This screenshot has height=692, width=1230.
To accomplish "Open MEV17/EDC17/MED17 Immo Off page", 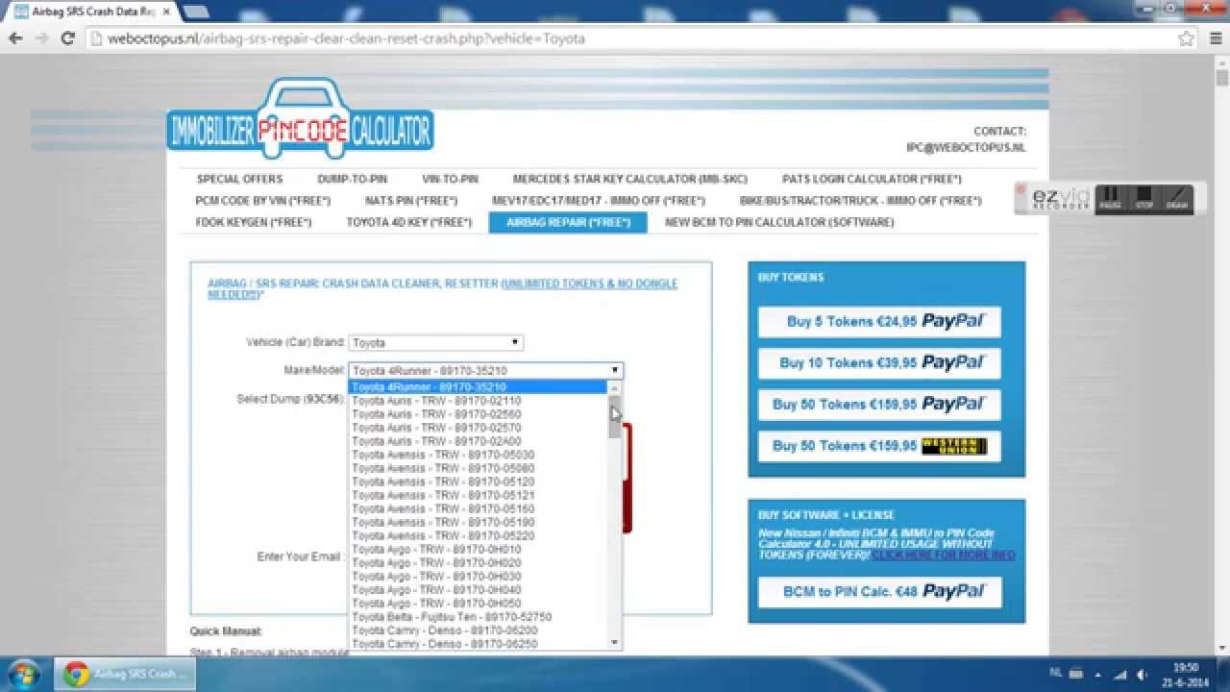I will [x=598, y=201].
